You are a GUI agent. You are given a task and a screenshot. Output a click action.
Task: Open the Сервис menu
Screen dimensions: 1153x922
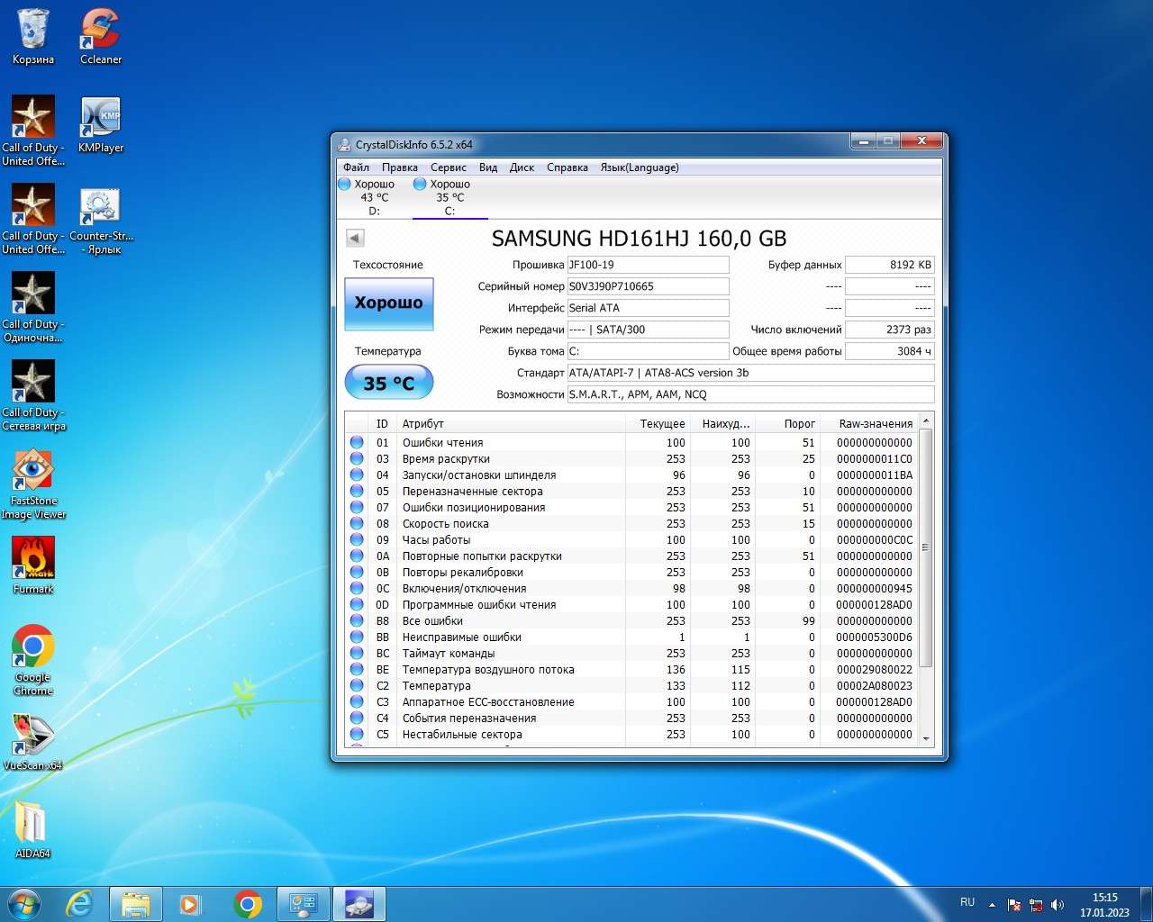448,167
